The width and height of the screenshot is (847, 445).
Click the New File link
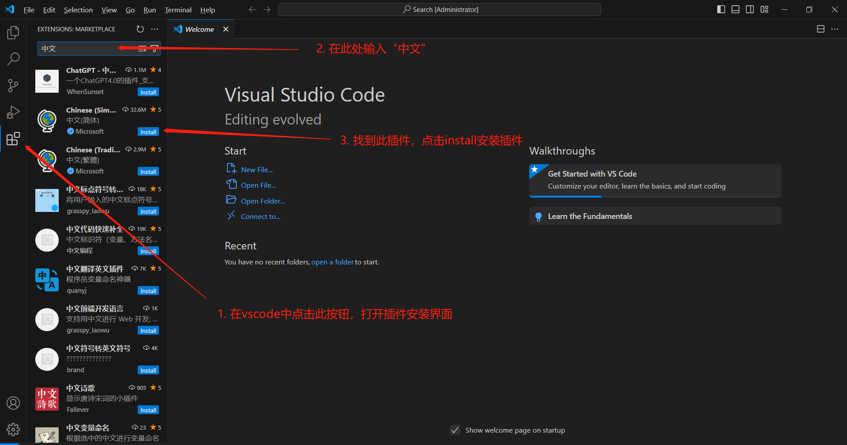256,170
